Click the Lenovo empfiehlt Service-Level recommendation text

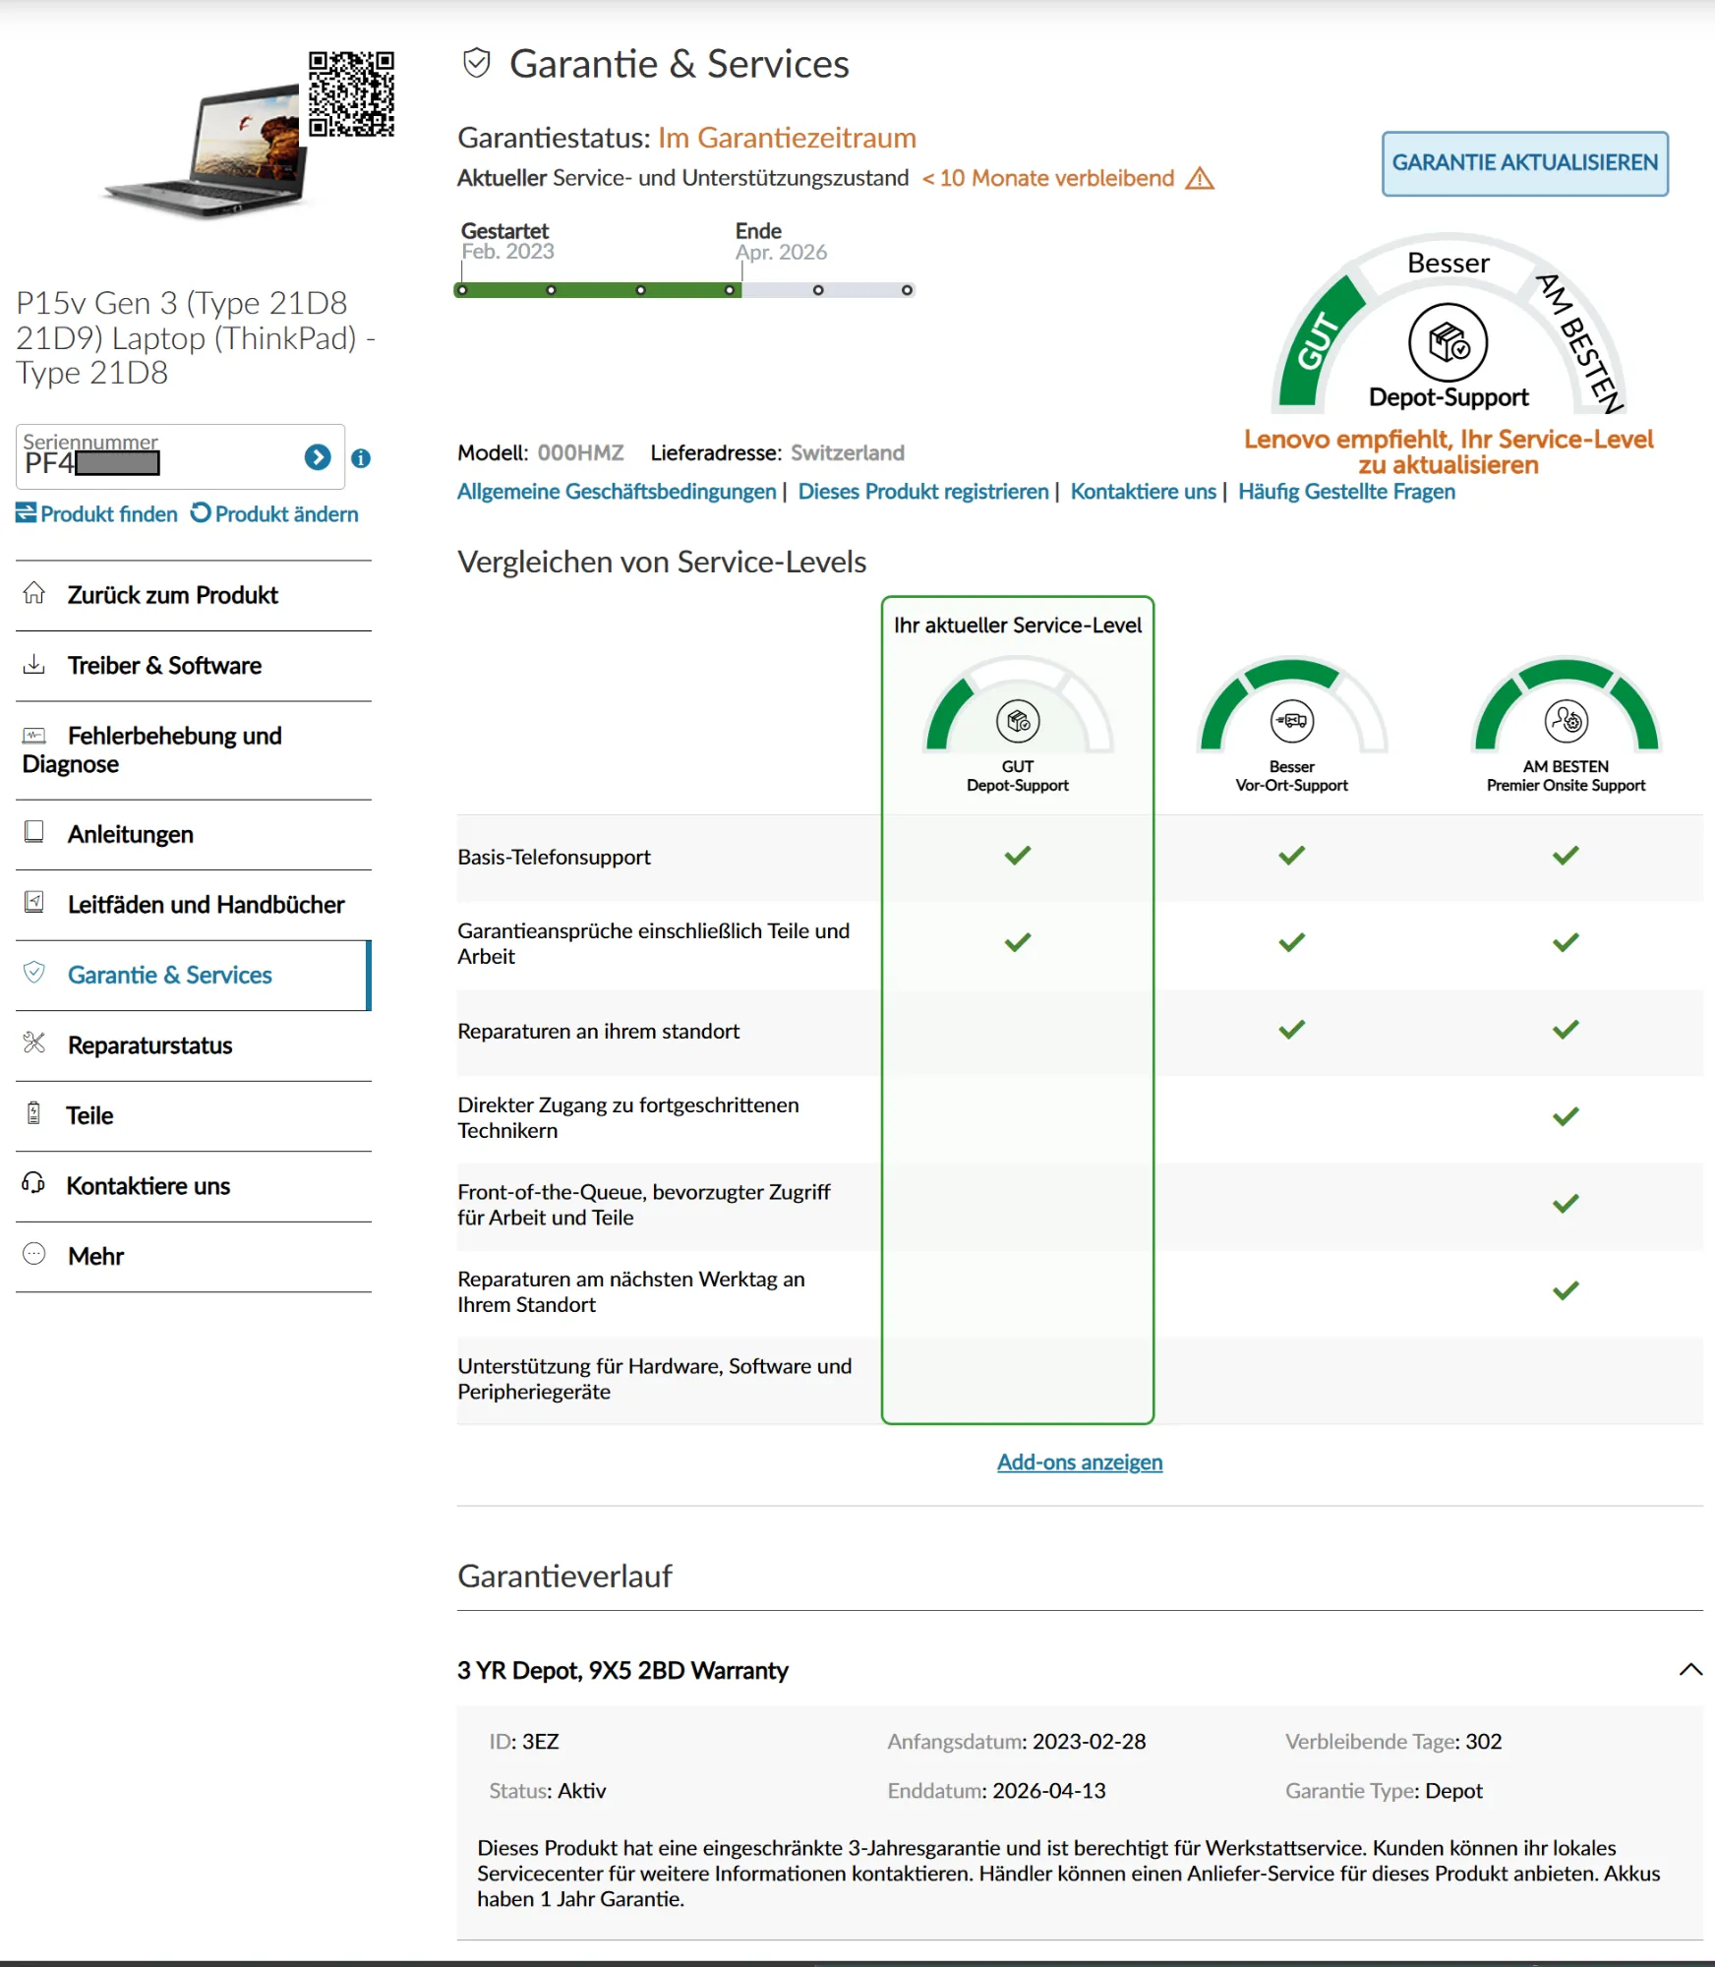point(1449,452)
